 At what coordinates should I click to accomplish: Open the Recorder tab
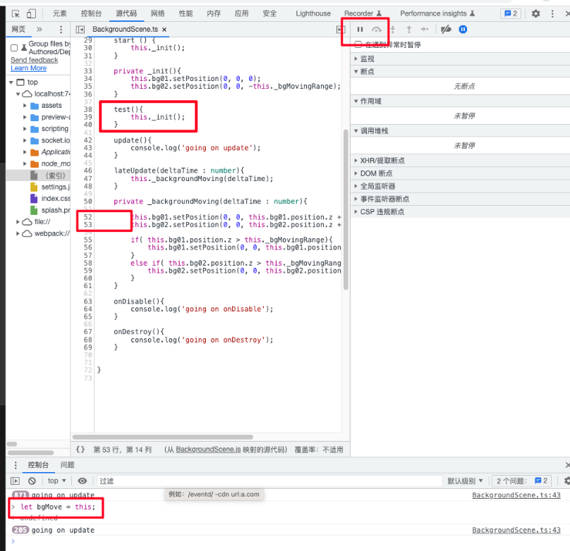pos(363,13)
